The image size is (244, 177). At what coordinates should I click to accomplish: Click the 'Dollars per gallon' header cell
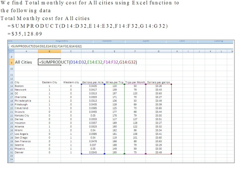click(159, 82)
